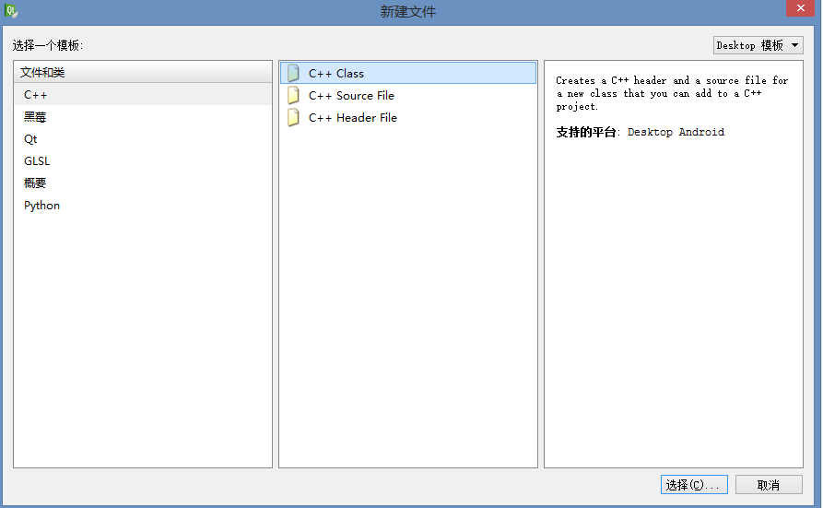Screen dimensions: 823x508
Task: Click the C++ Class file icon
Action: pos(293,73)
